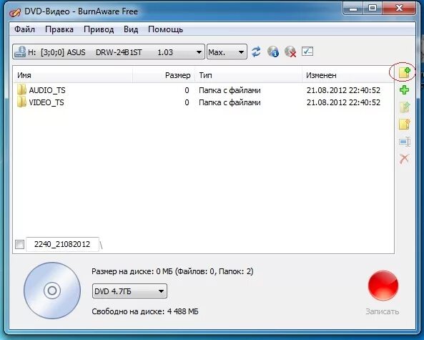Select the AUDIO_TS folder name
424x340 pixels.
(x=47, y=90)
